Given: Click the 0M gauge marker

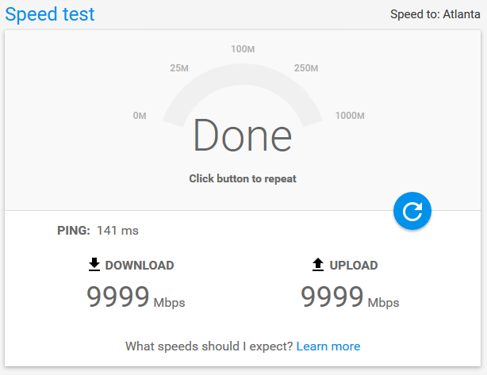Looking at the screenshot, I should pyautogui.click(x=140, y=116).
